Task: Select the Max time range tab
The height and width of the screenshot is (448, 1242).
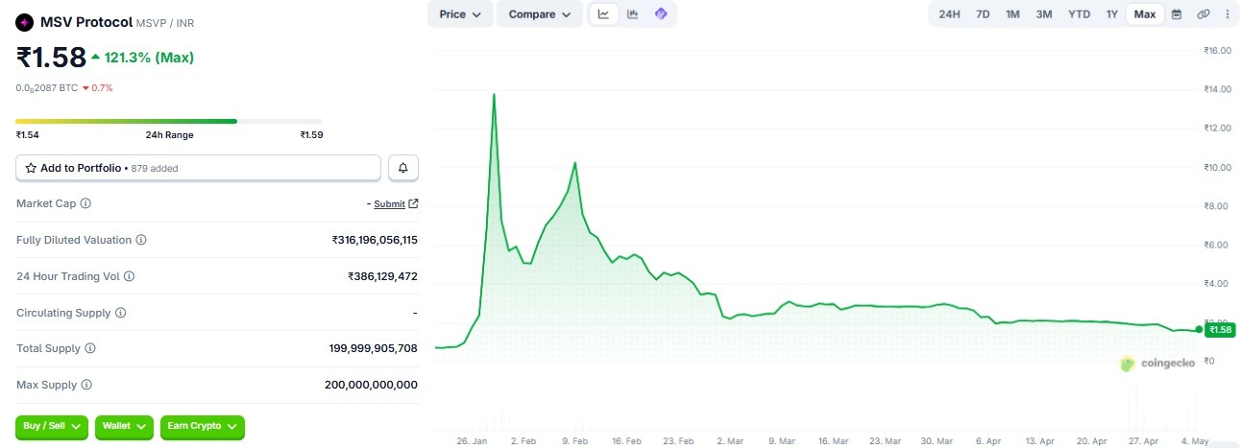Action: click(x=1145, y=14)
